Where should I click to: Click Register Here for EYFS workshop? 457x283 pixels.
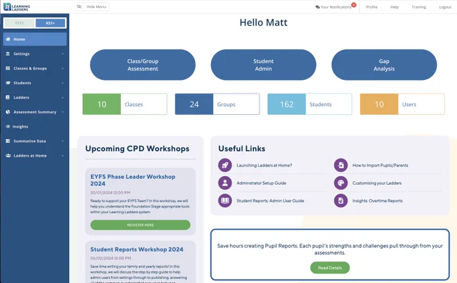[x=140, y=225]
